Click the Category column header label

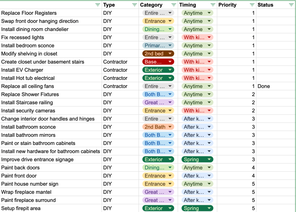pyautogui.click(x=151, y=5)
